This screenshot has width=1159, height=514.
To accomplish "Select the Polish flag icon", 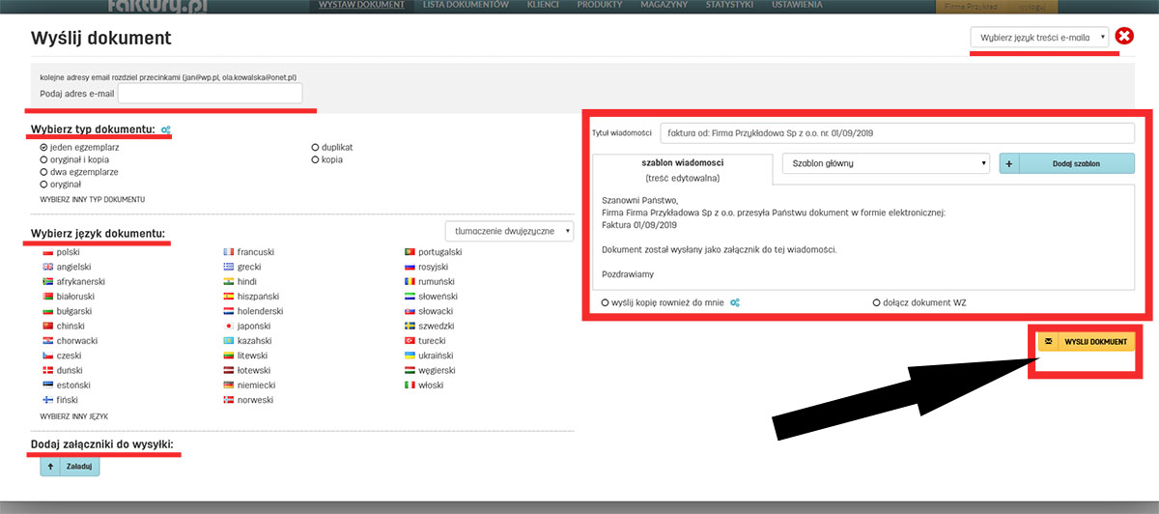I will coord(47,252).
